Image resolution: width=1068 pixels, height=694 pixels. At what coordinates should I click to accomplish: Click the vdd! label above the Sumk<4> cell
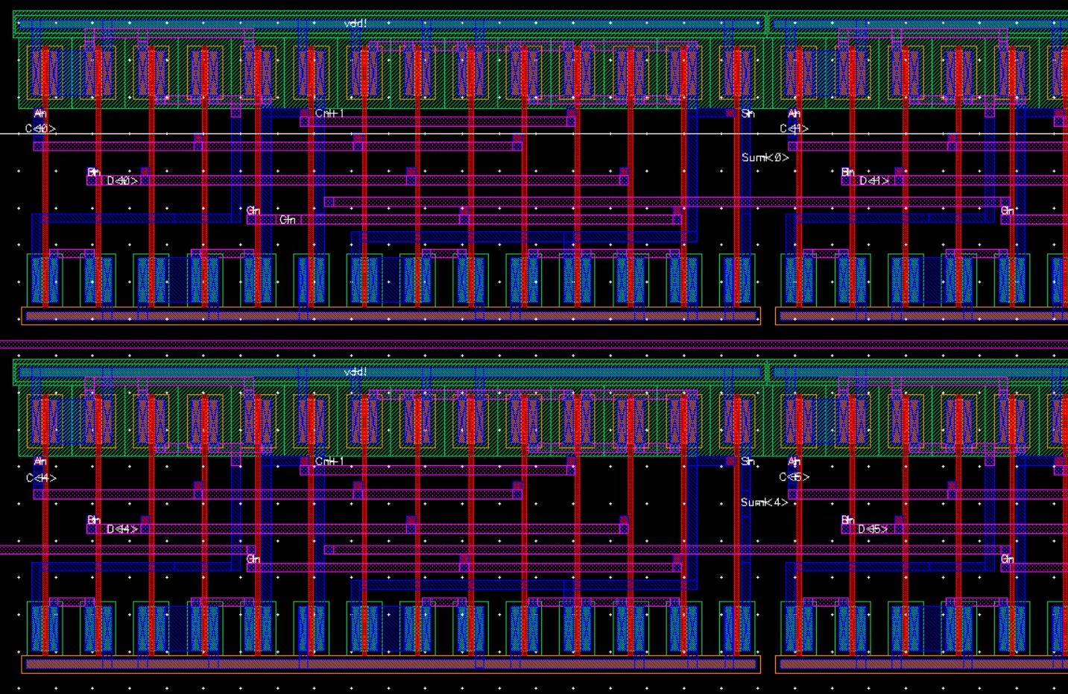point(356,371)
